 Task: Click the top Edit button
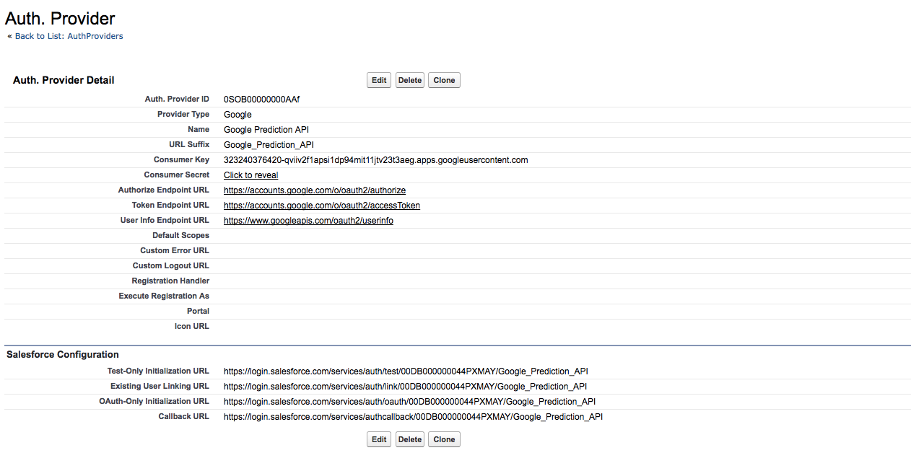[x=379, y=80]
